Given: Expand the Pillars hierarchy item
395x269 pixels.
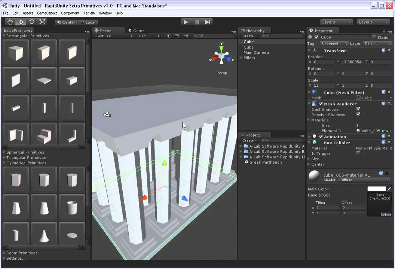Looking at the screenshot, I should click(241, 58).
